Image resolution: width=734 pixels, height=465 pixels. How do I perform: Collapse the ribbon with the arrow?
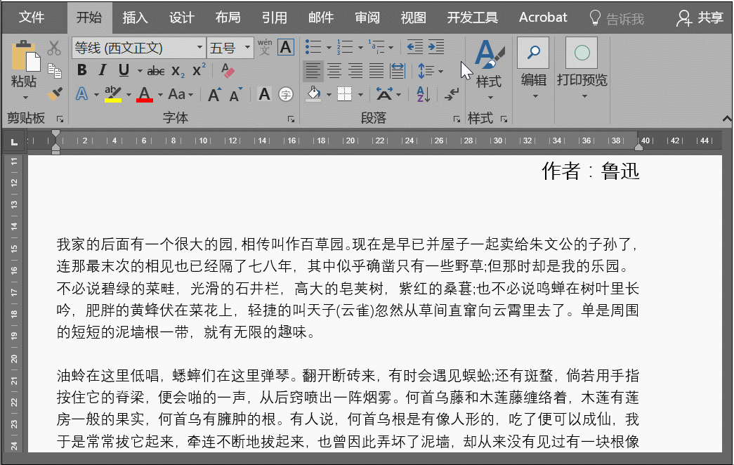(x=726, y=119)
